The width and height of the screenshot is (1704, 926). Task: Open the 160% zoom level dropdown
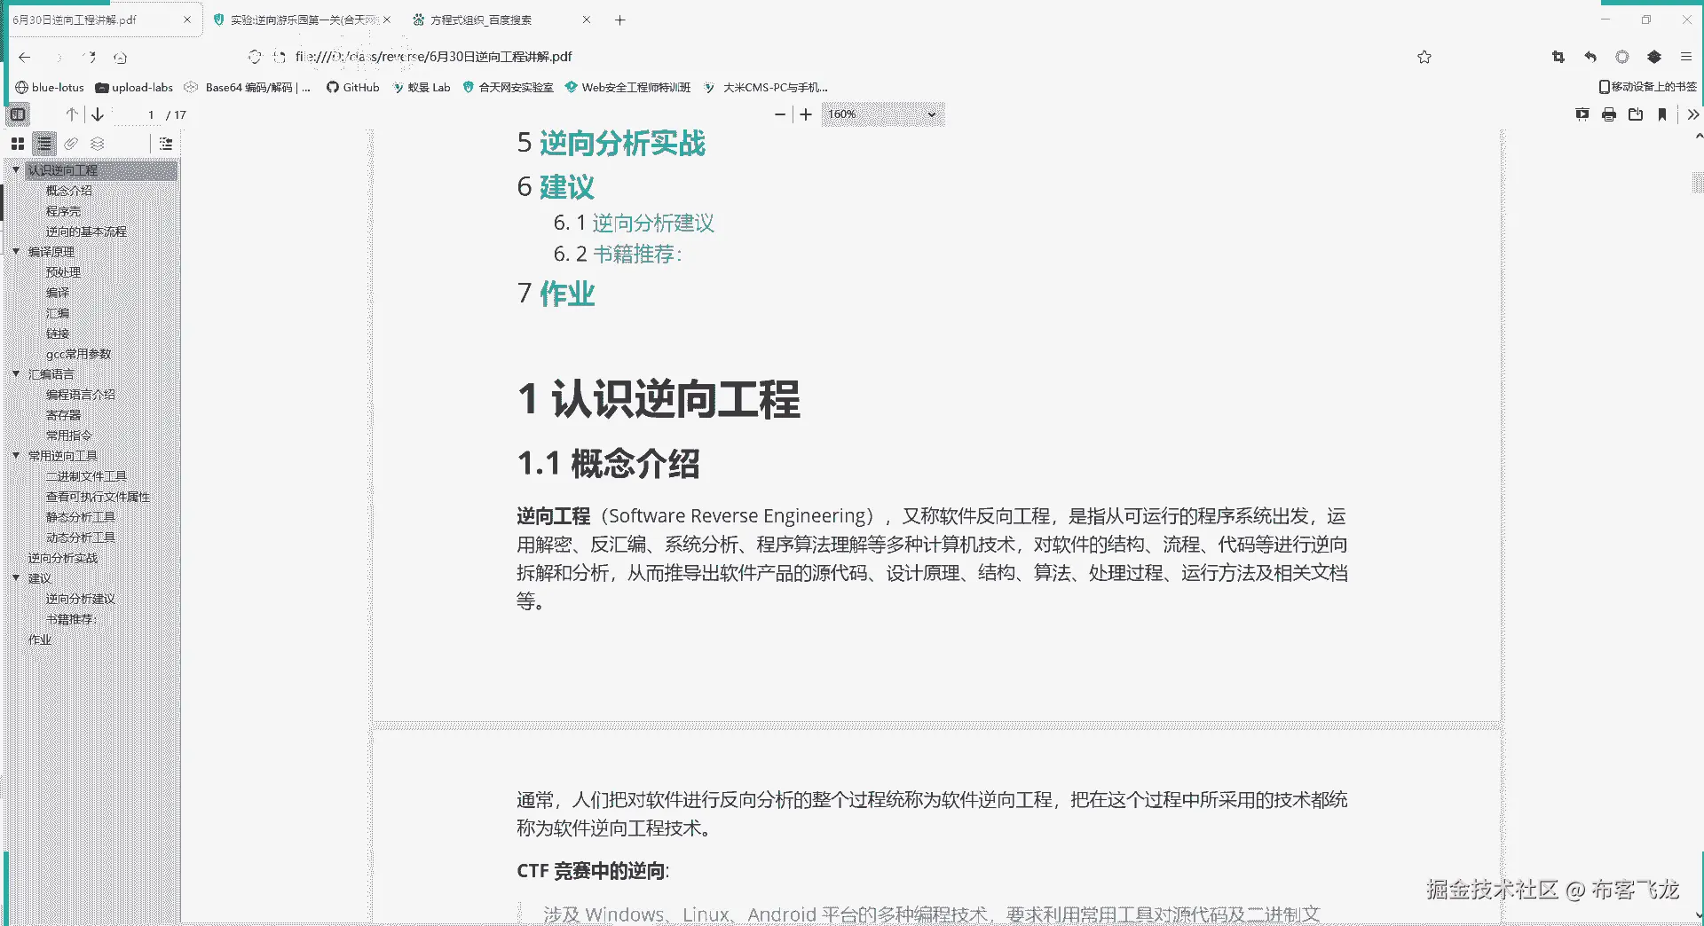coord(882,114)
